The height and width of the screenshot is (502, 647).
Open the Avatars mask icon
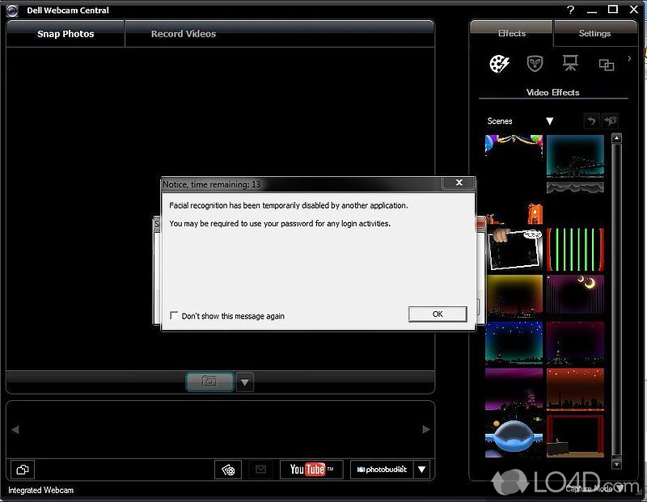click(535, 65)
